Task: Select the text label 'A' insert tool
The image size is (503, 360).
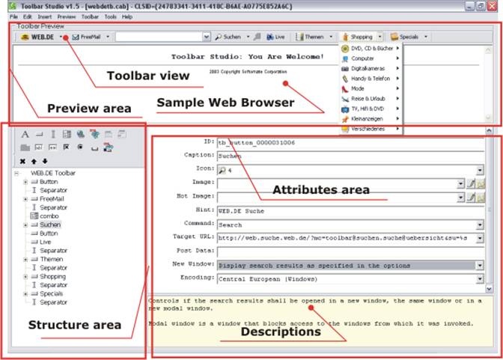Action: click(x=25, y=134)
